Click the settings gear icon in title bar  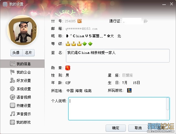5,4
